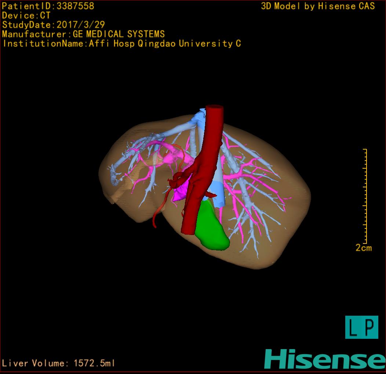Click the Device:CT label
The width and height of the screenshot is (386, 374).
click(26, 15)
